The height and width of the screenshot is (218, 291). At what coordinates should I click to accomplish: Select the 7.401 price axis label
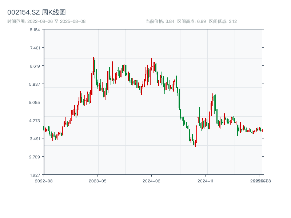(x=35, y=48)
